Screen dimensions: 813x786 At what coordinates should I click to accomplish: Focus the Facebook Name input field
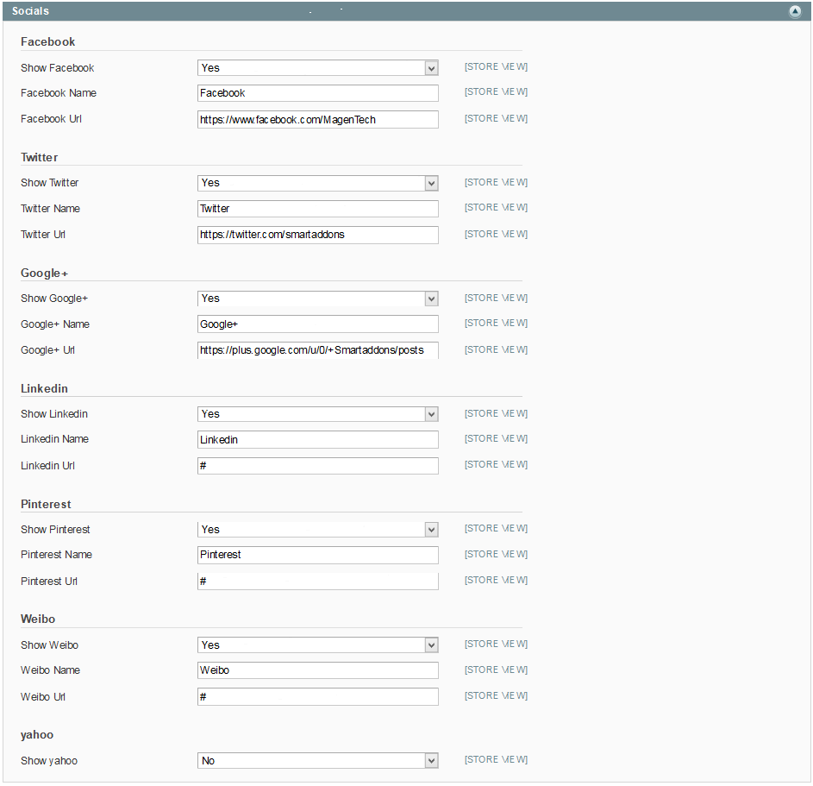pyautogui.click(x=318, y=93)
